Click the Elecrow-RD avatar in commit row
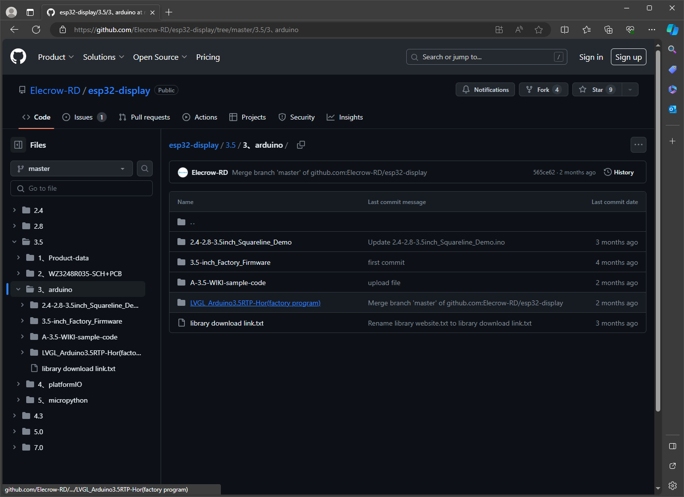This screenshot has width=684, height=497. [183, 172]
